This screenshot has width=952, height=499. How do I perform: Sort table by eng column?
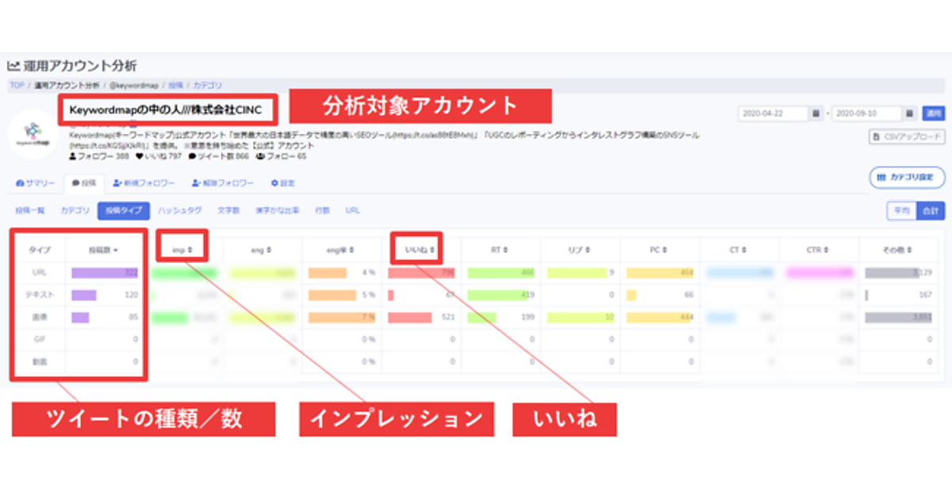pyautogui.click(x=262, y=249)
